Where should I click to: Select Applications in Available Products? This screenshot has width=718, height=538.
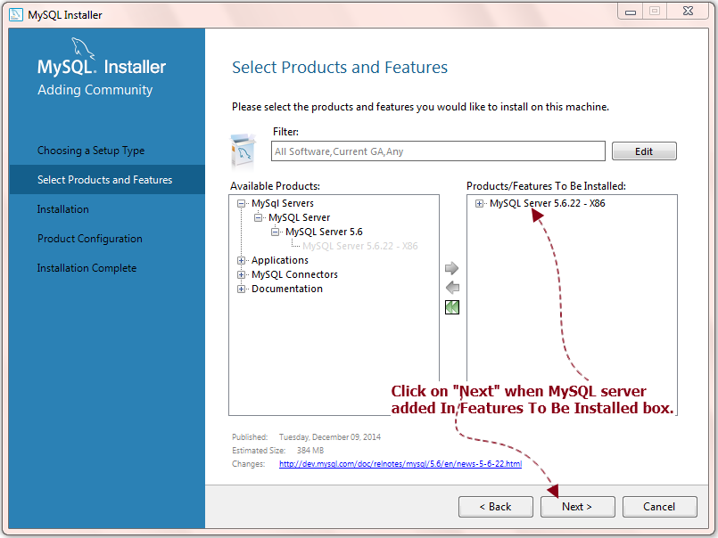[280, 260]
